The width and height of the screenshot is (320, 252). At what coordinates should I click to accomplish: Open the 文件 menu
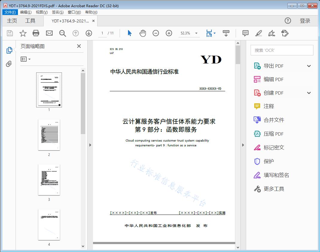[10, 12]
